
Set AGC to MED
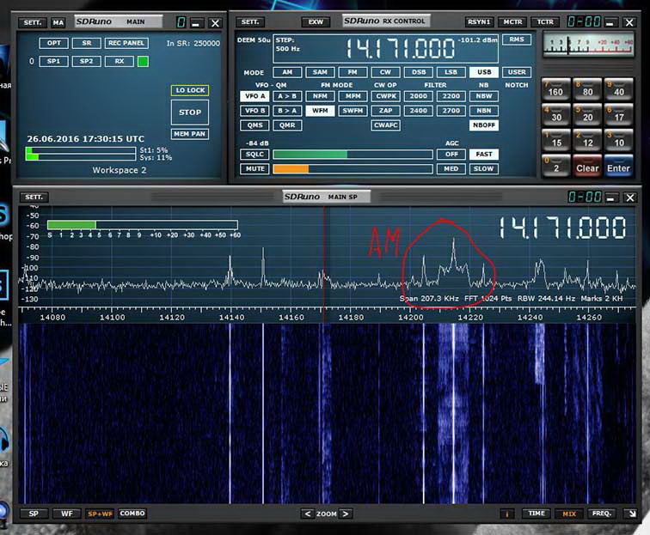click(x=451, y=168)
